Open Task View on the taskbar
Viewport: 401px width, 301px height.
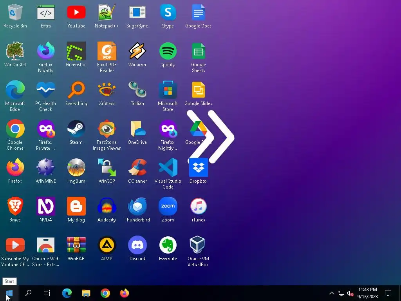[47, 293]
